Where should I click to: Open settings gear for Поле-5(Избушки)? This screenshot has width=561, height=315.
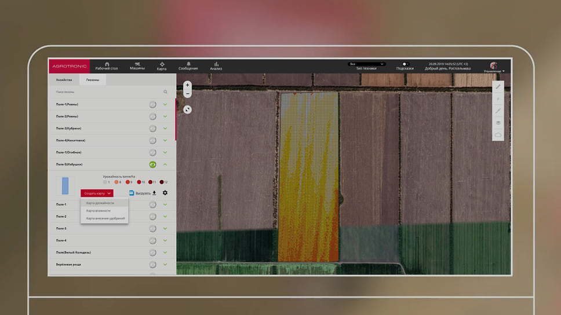[x=165, y=193]
